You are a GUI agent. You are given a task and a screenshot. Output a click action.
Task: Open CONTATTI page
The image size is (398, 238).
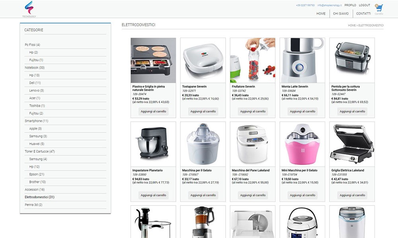pyautogui.click(x=363, y=13)
